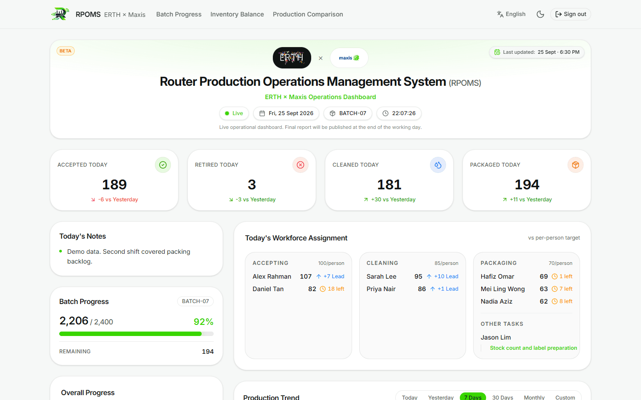The width and height of the screenshot is (641, 400).
Task: Click the Packaged Today box icon
Action: pyautogui.click(x=576, y=165)
